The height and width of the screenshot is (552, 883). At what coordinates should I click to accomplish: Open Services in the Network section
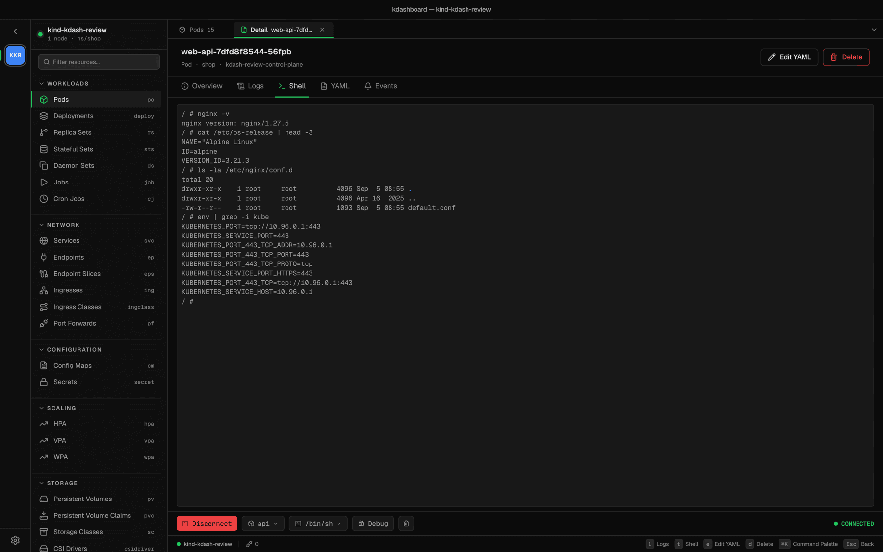tap(96, 241)
